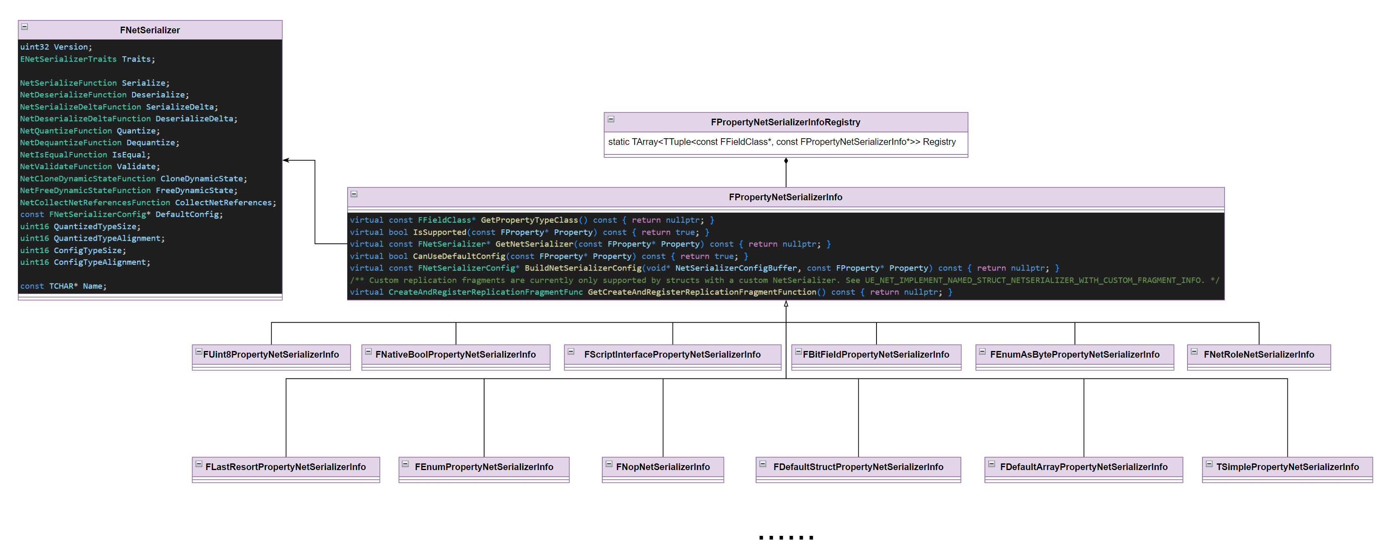Collapse the FPropertyNetSerializerInfo class box
This screenshot has height=550, width=1385.
(x=354, y=194)
